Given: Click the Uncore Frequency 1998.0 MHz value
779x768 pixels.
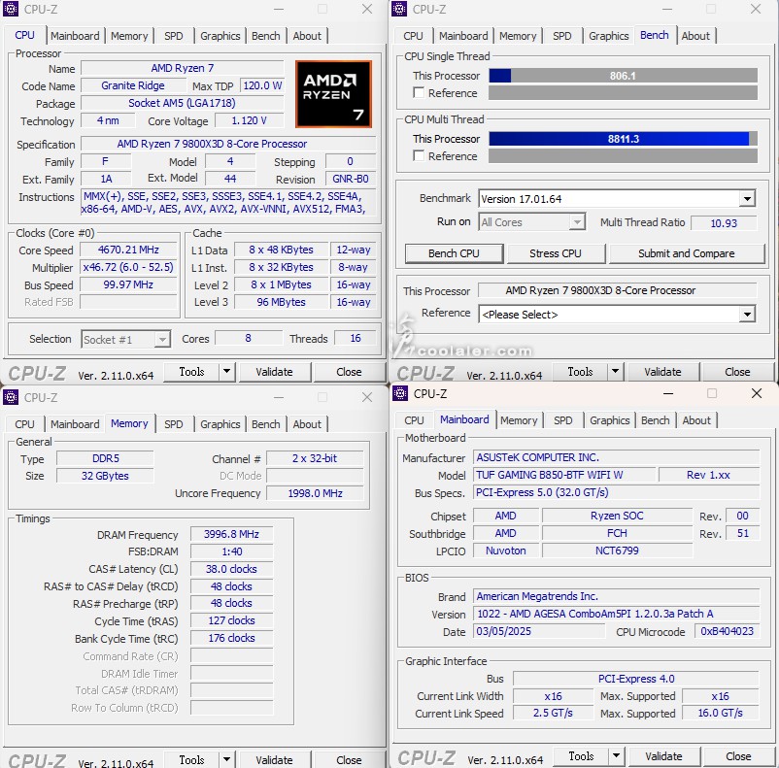Looking at the screenshot, I should [x=315, y=493].
